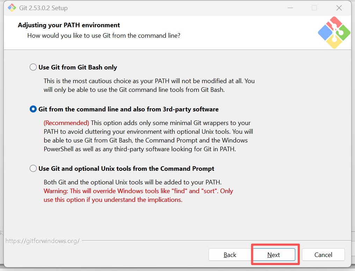Image resolution: width=355 pixels, height=271 pixels.
Task: Click 'How would you like to use Git' text
Action: coord(104,36)
